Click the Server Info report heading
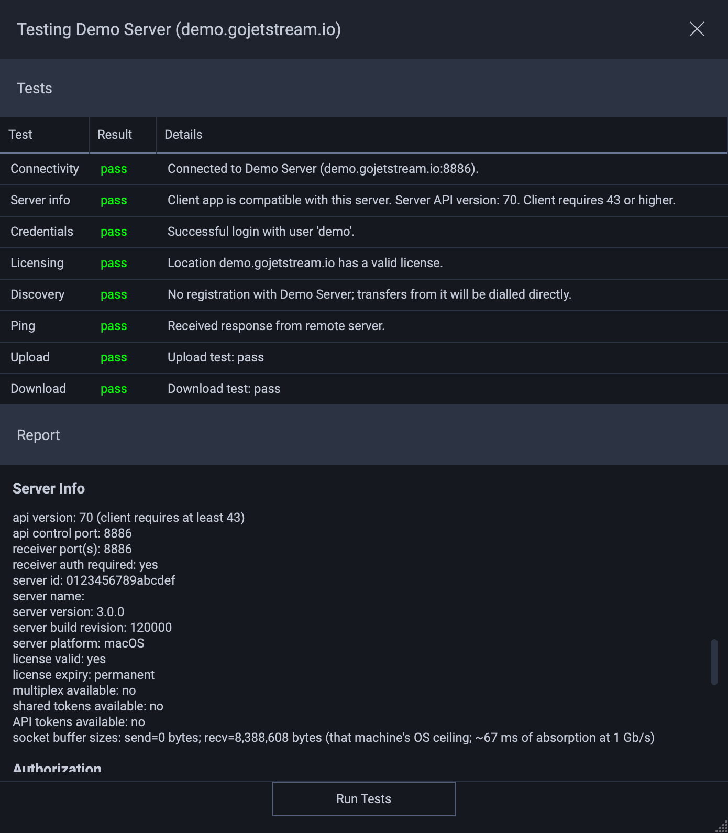The width and height of the screenshot is (728, 833). [x=49, y=488]
